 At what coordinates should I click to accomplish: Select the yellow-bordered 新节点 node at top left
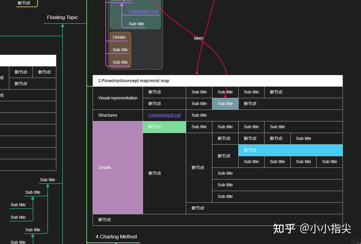pyautogui.click(x=24, y=3)
